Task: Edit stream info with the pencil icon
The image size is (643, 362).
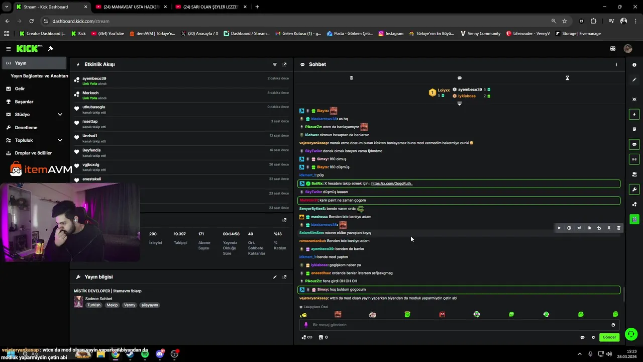Action: pyautogui.click(x=275, y=277)
